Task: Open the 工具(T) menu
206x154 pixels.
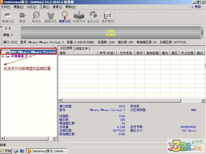Action: tap(45, 7)
